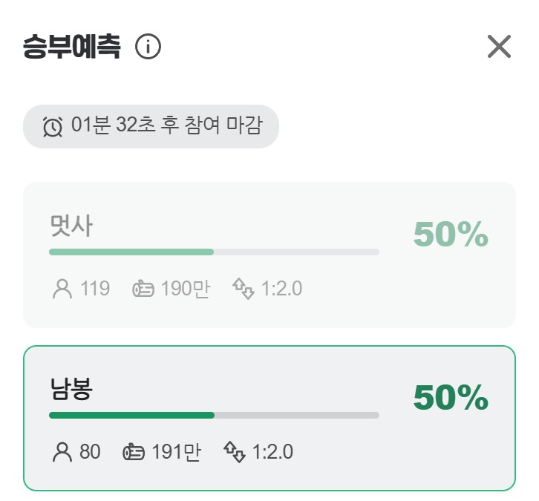Screen dimensions: 539x501
Task: Click the 남봉 progress bar
Action: [x=214, y=415]
